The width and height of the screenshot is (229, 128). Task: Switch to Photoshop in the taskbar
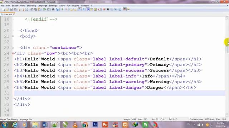[95, 125]
